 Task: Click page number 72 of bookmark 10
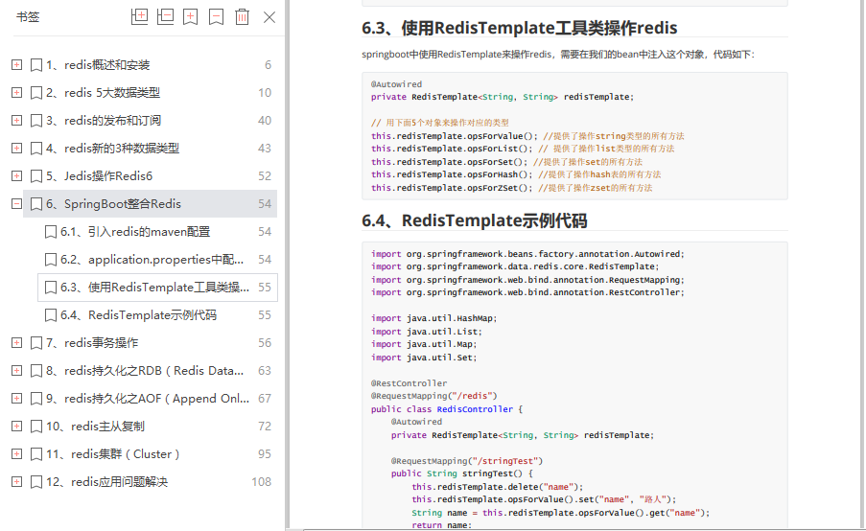(x=265, y=427)
